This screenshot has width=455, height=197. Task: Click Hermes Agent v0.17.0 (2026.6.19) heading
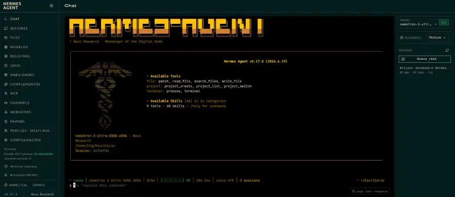256,61
